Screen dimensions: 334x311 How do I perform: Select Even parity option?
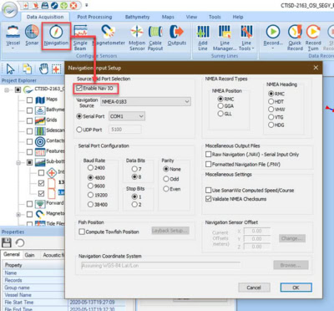coord(166,189)
